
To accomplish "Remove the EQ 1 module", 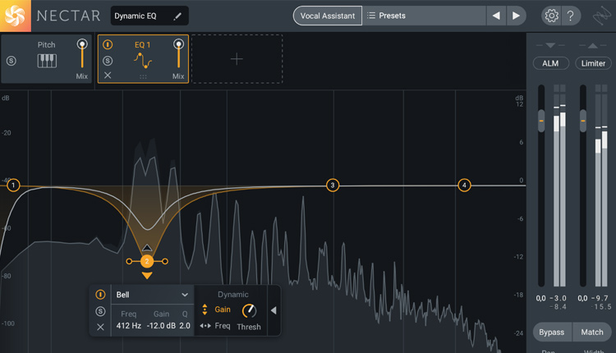I will [108, 76].
